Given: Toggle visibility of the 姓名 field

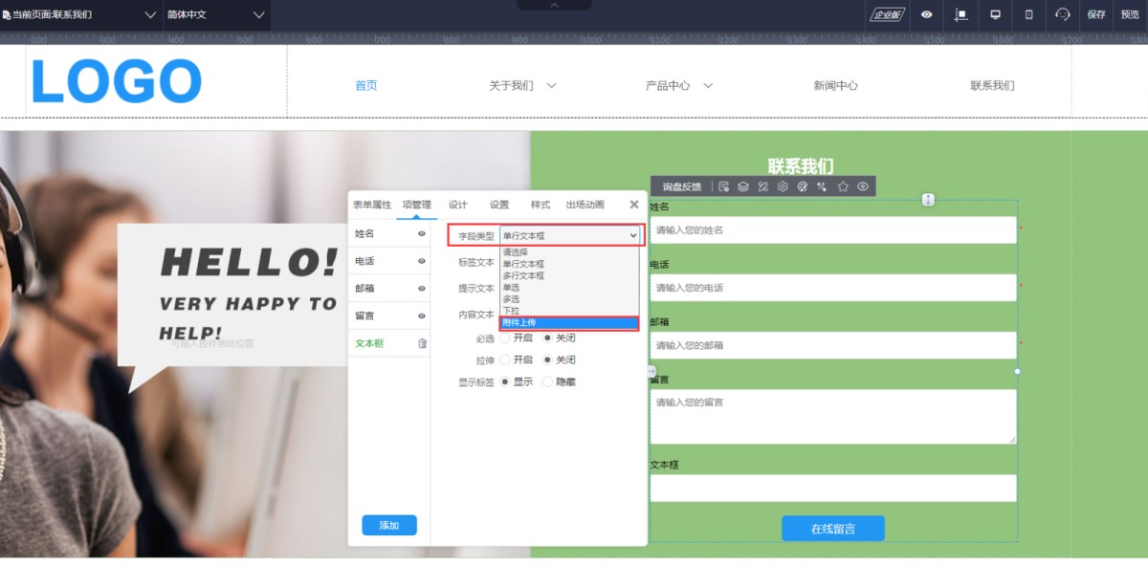Looking at the screenshot, I should tap(422, 233).
